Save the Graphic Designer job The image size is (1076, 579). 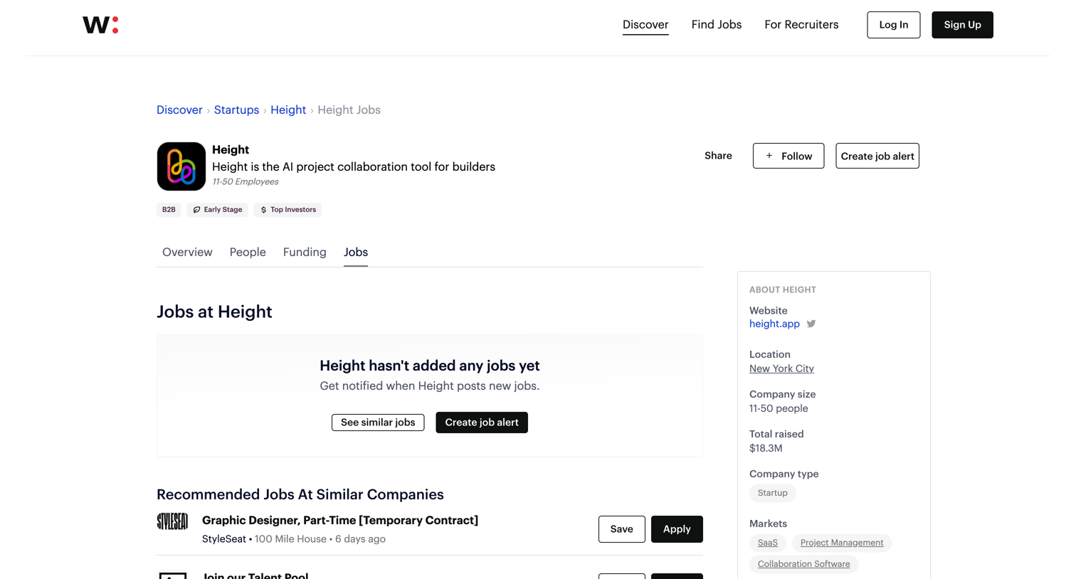[x=622, y=529]
